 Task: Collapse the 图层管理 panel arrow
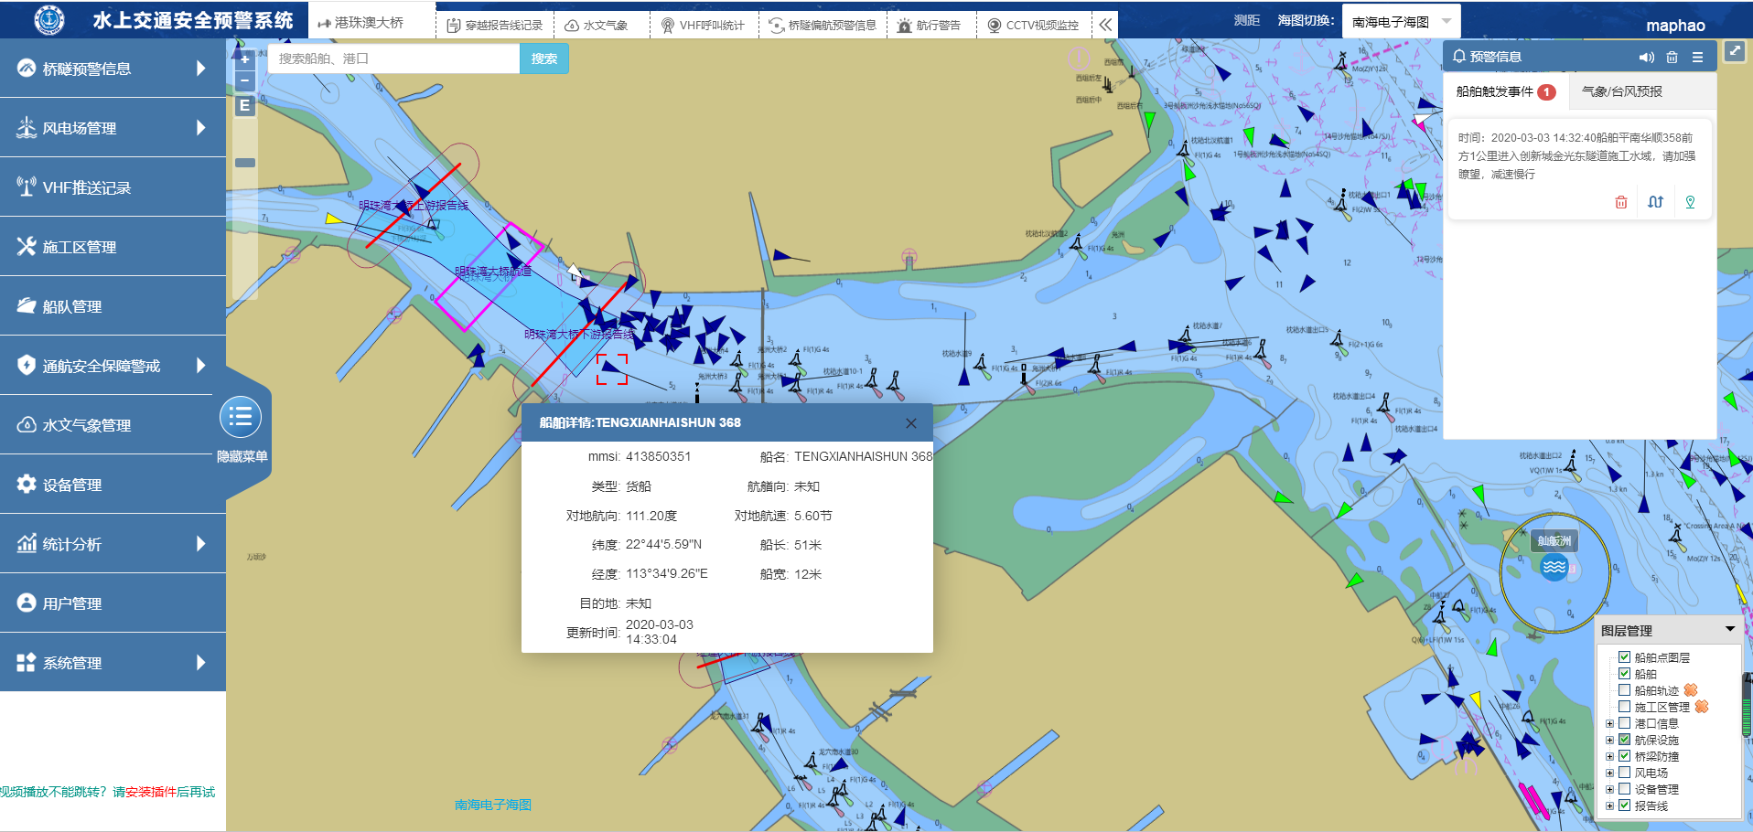tap(1729, 629)
